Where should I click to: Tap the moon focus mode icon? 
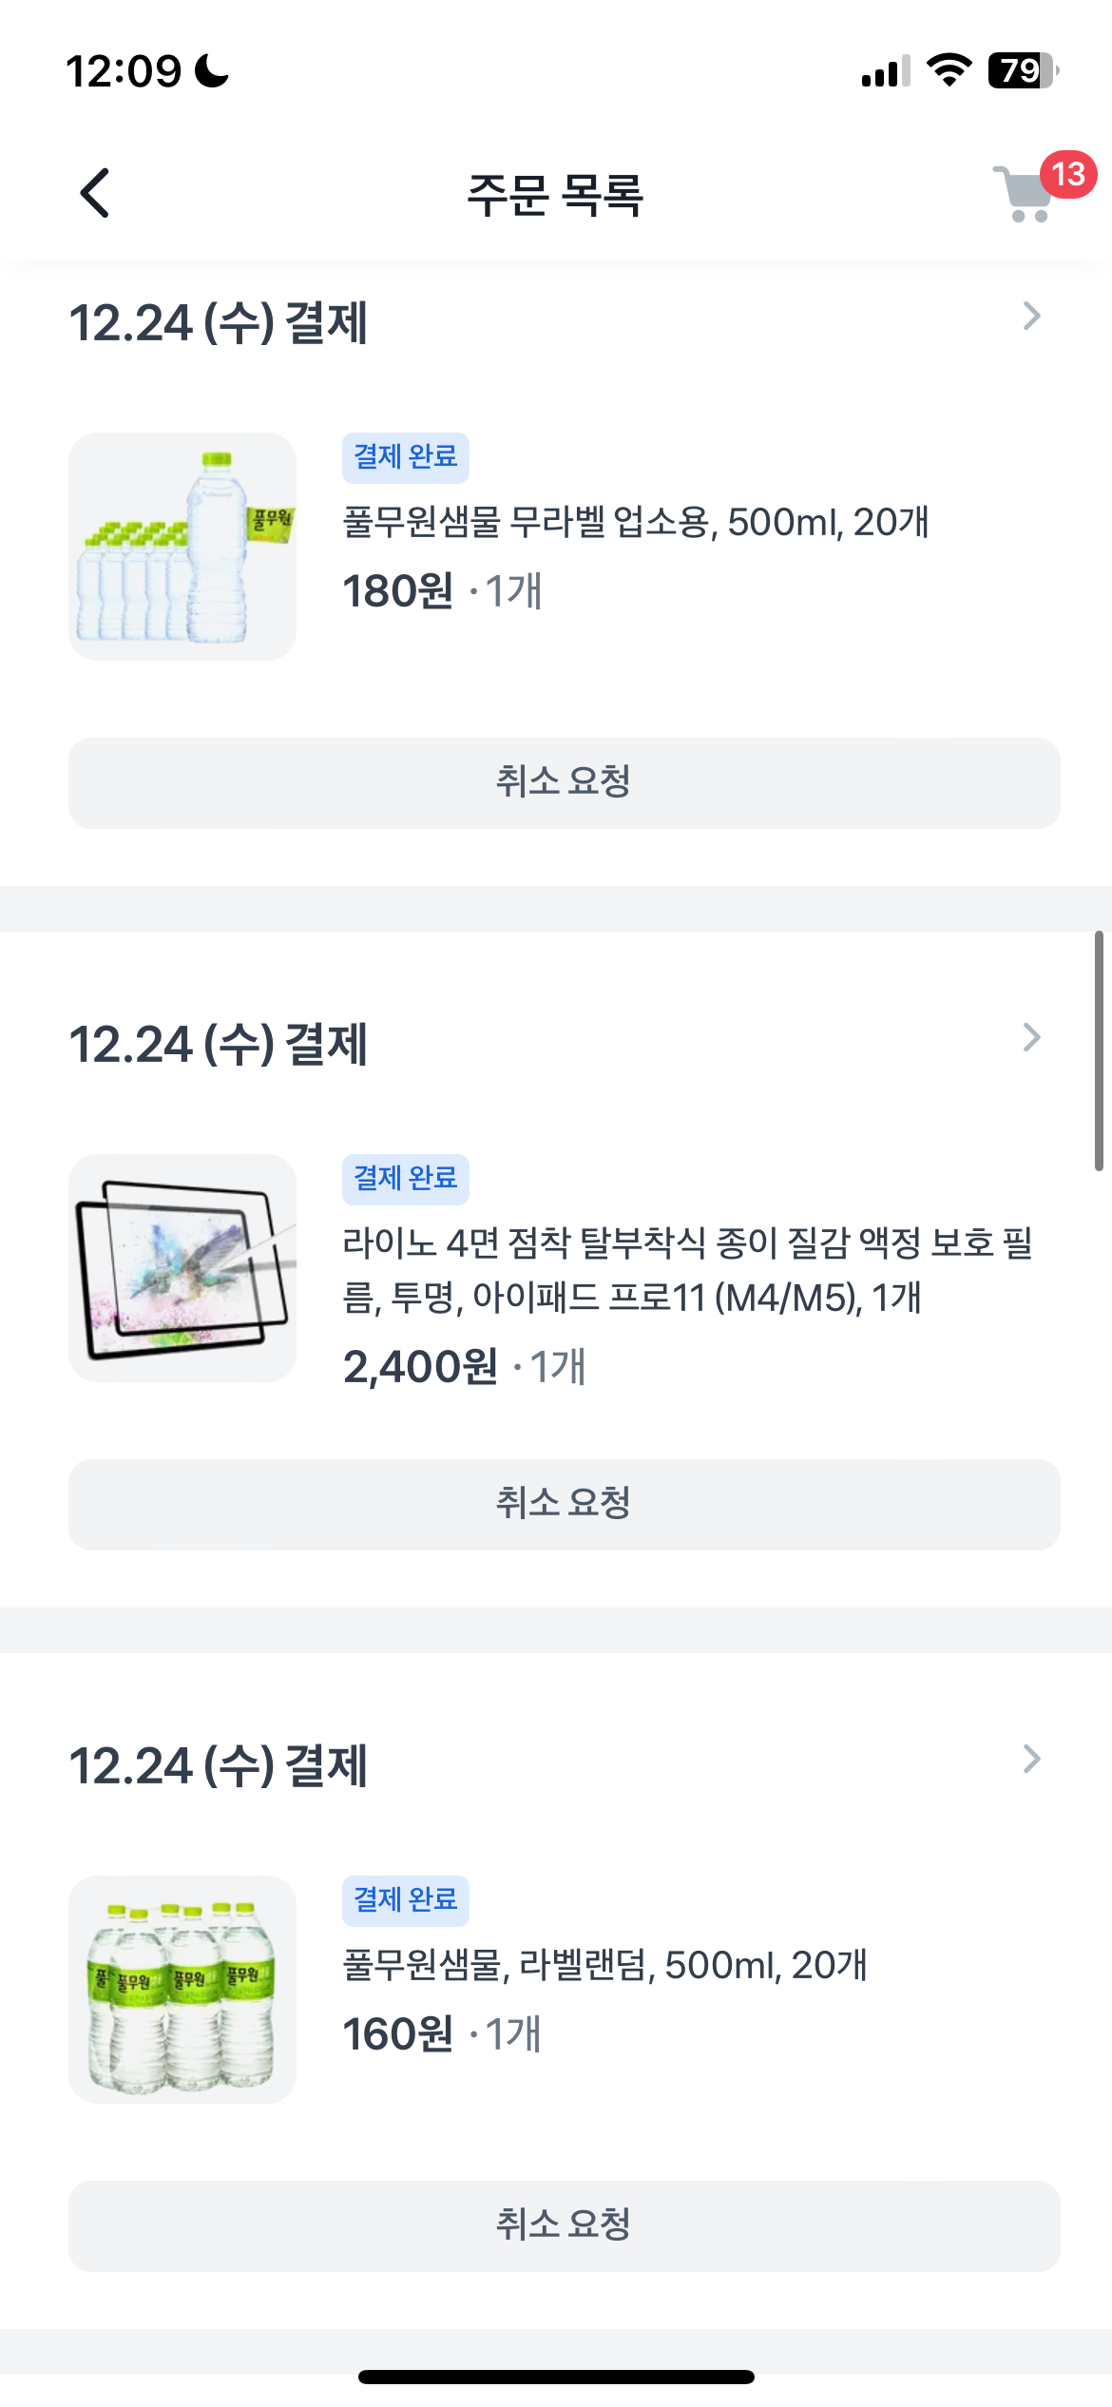[x=212, y=71]
